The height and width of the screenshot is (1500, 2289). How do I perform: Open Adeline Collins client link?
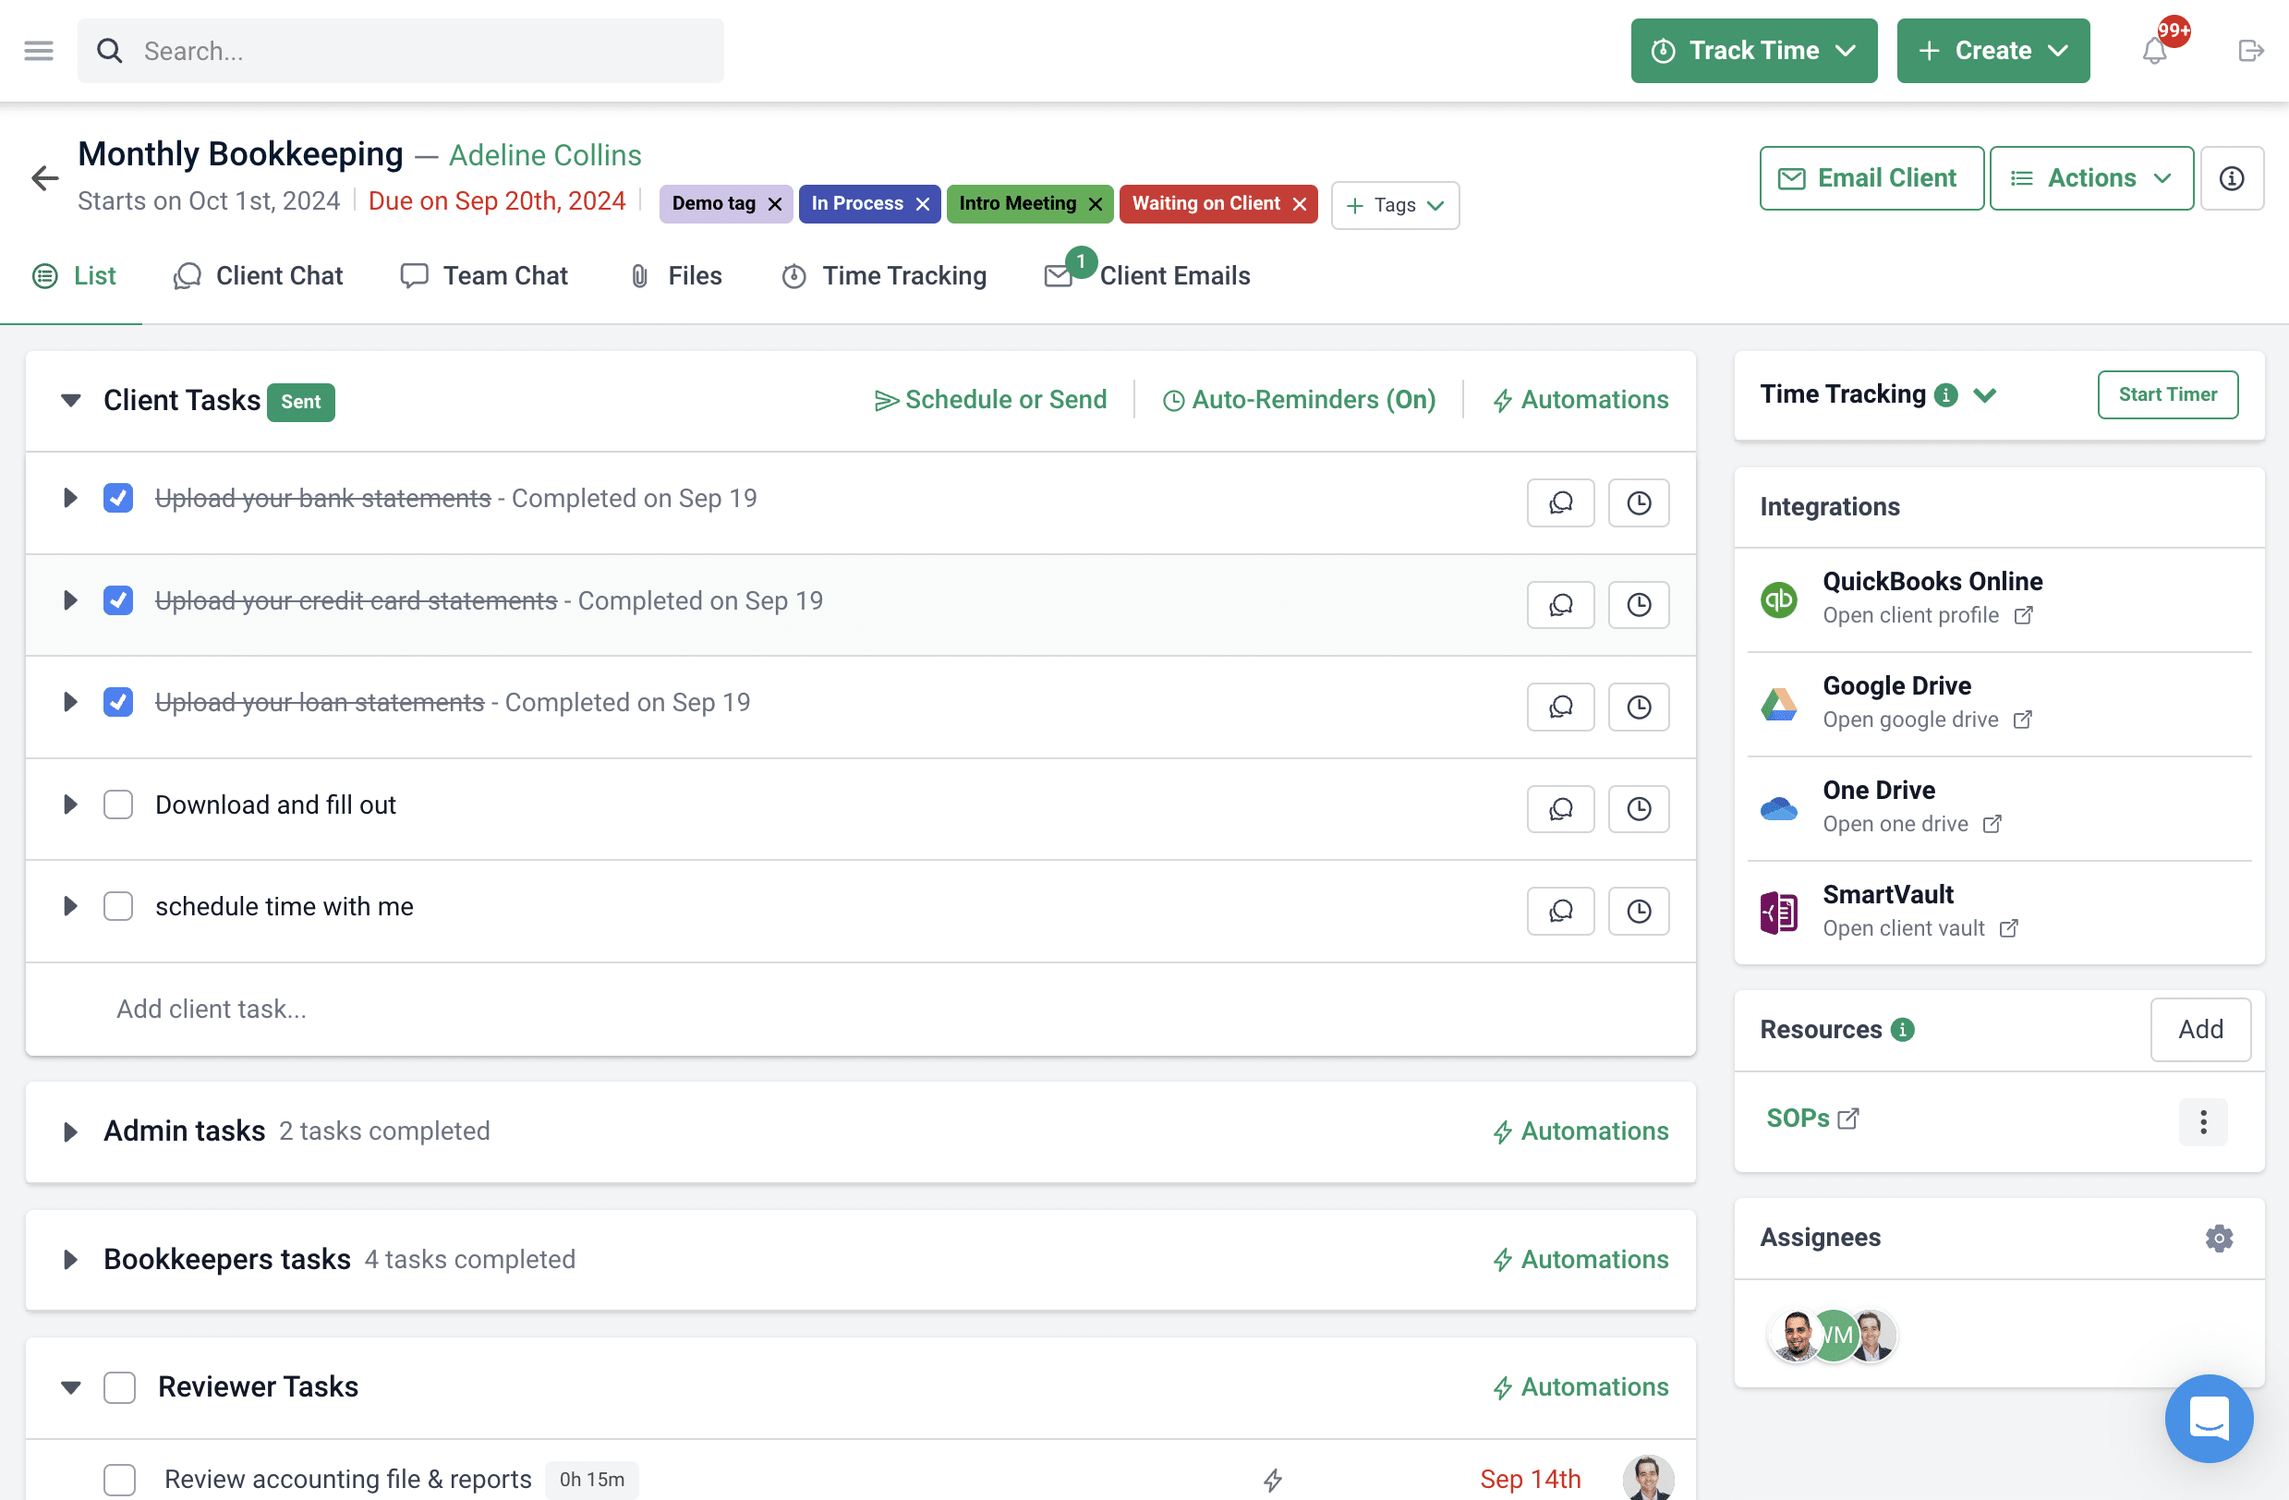545,156
